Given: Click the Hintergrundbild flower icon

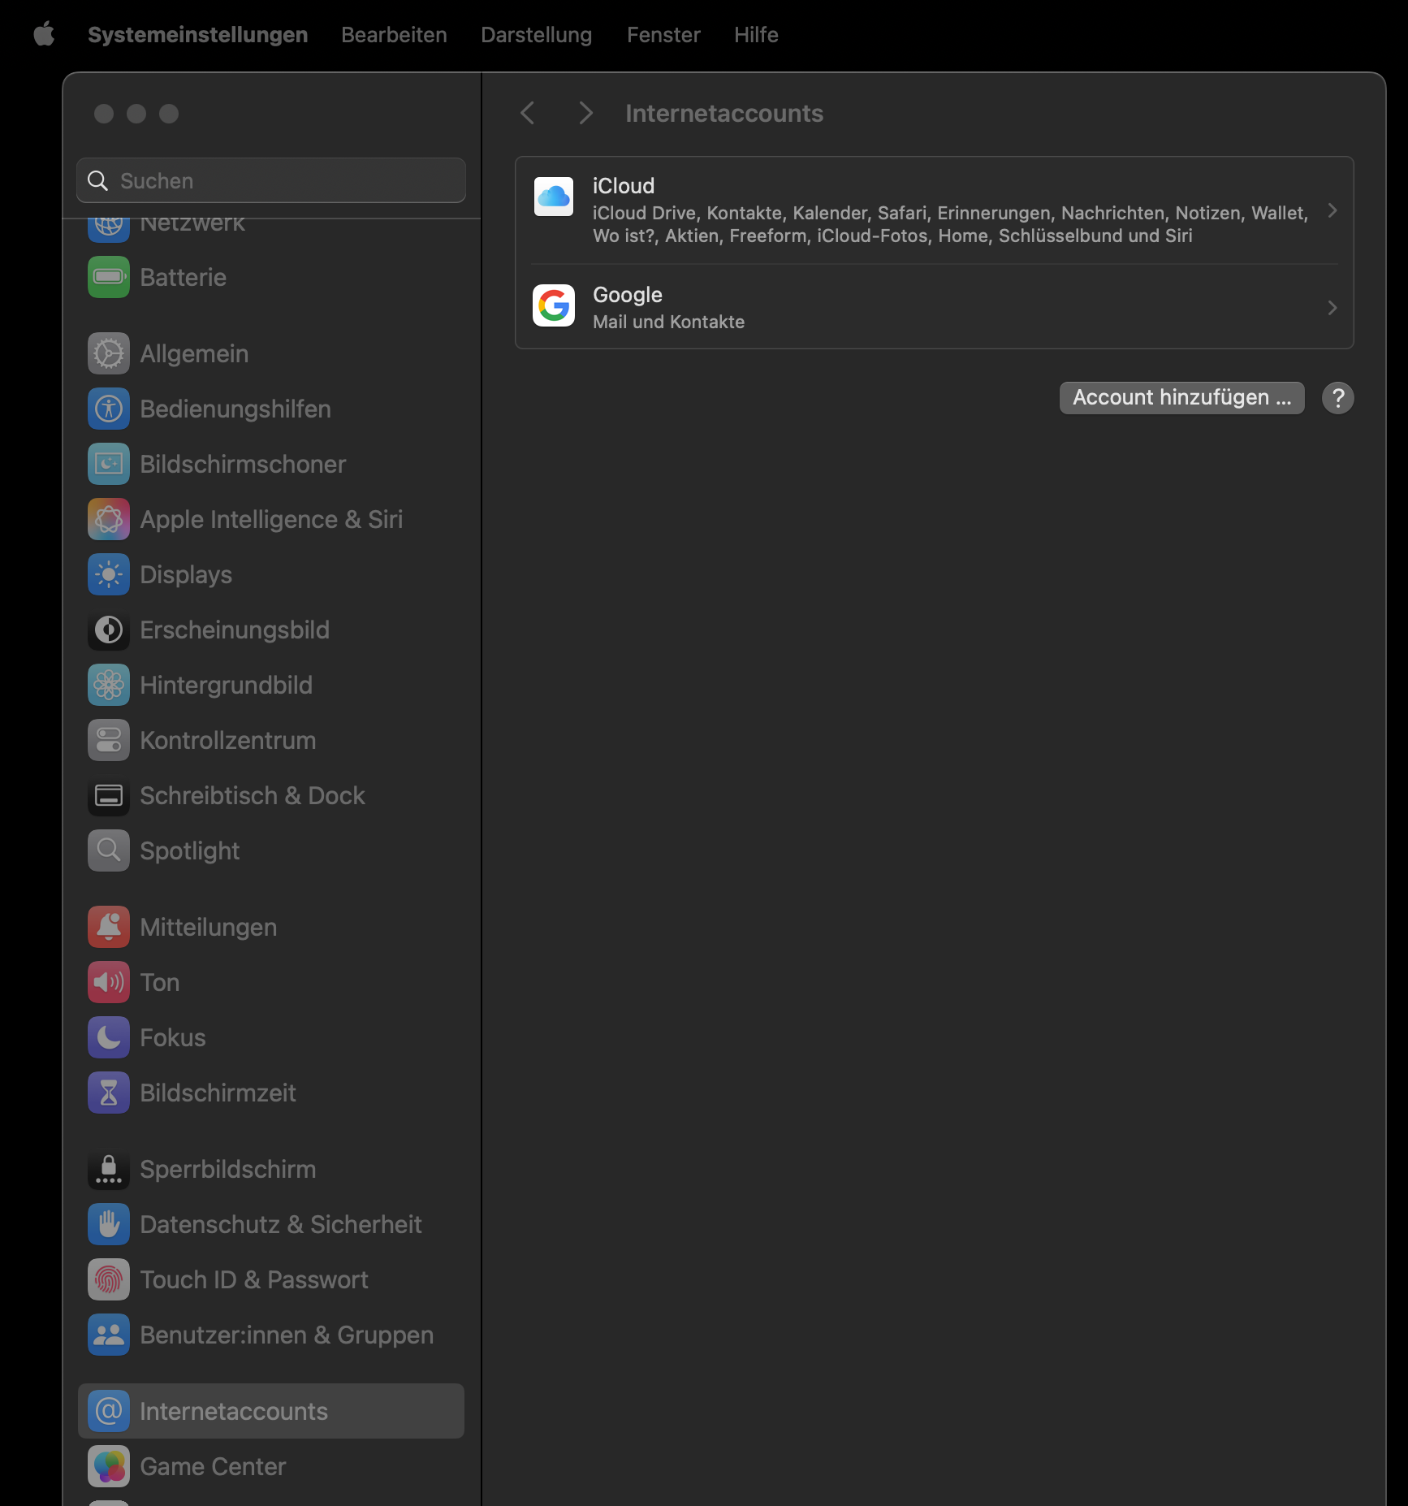Looking at the screenshot, I should pyautogui.click(x=109, y=685).
